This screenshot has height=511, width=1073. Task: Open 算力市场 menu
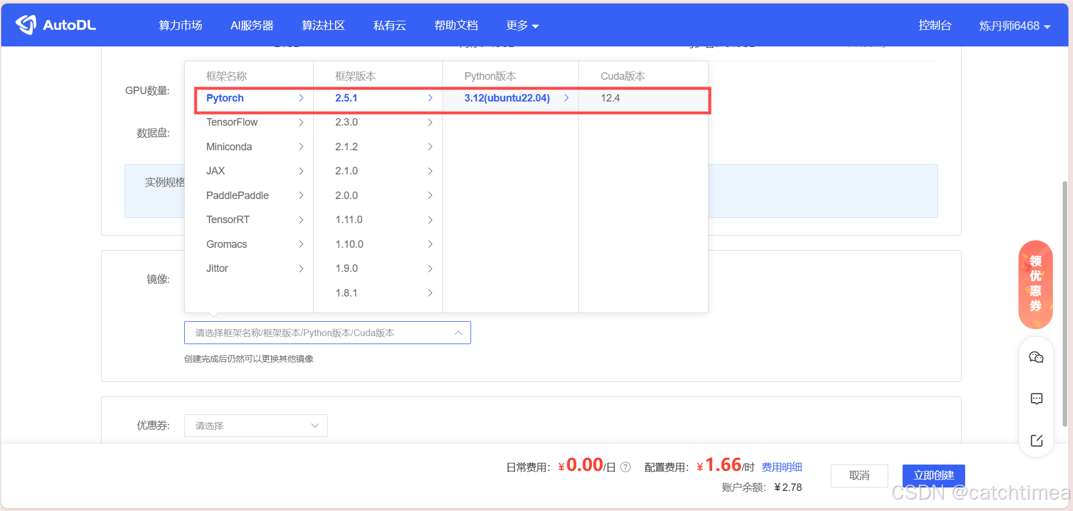(180, 25)
